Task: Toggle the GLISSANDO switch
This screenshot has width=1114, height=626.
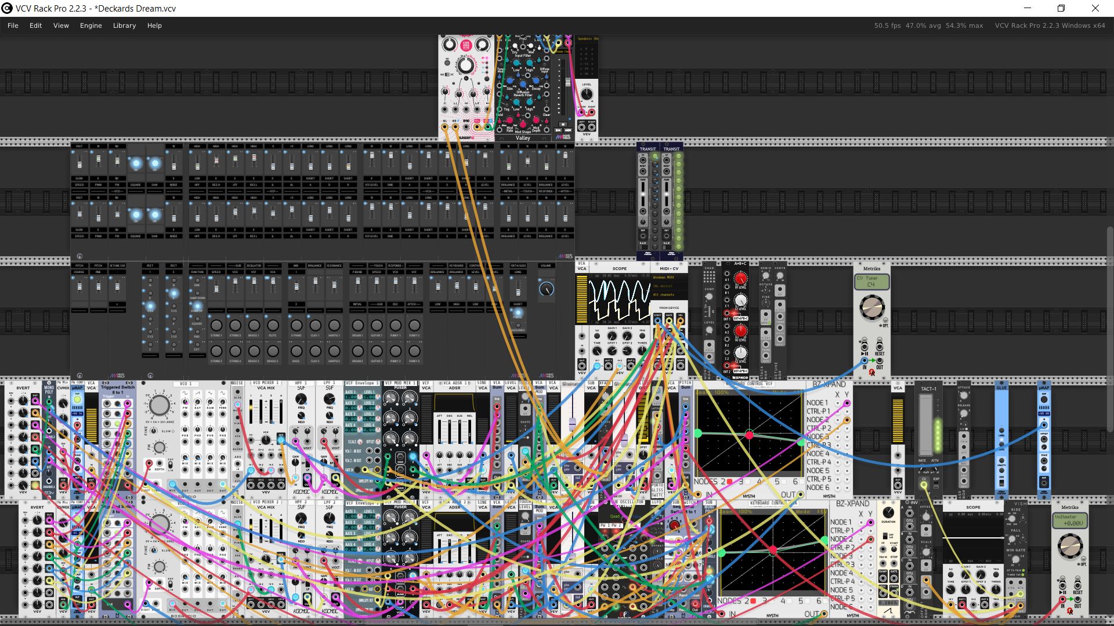Action: (518, 325)
